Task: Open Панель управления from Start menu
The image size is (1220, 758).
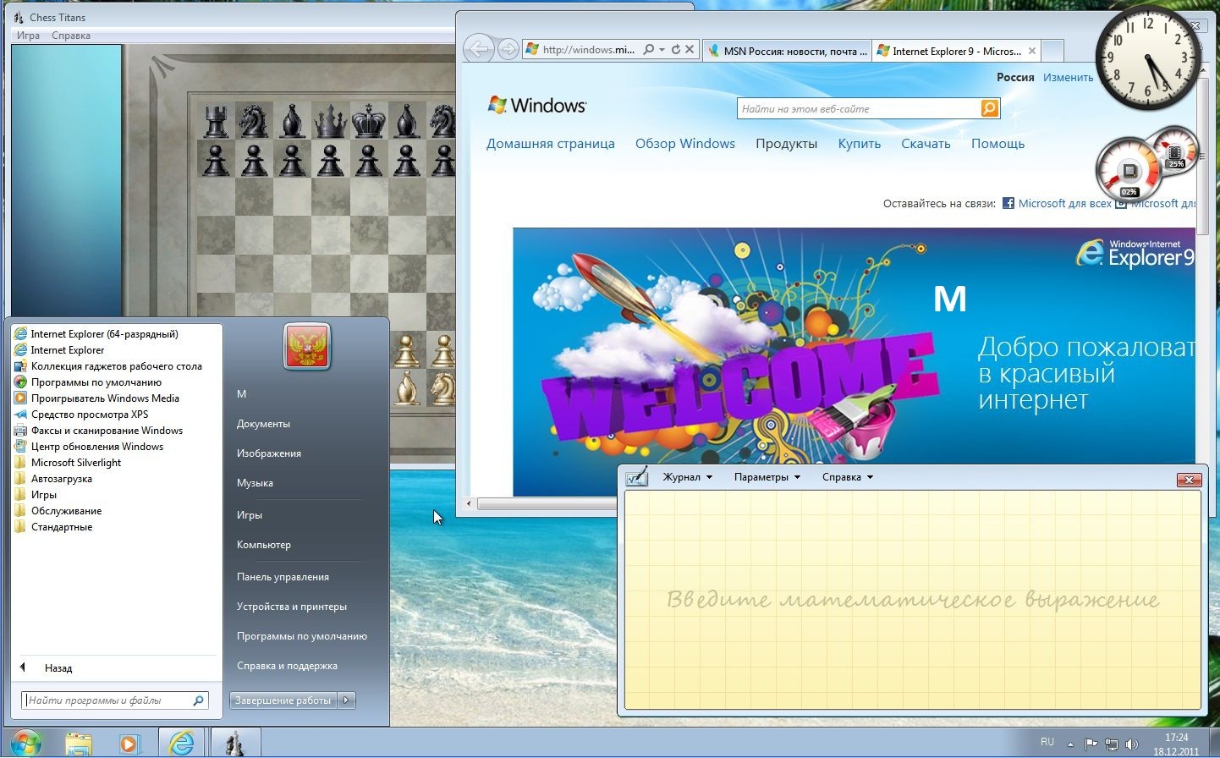Action: [283, 577]
